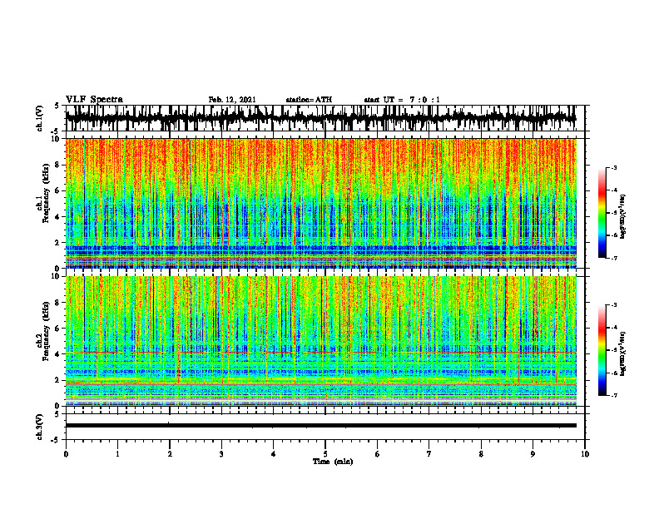This screenshot has width=659, height=509.
Task: Click the 'VLF Spectra' title text
Action: pyautogui.click(x=94, y=100)
